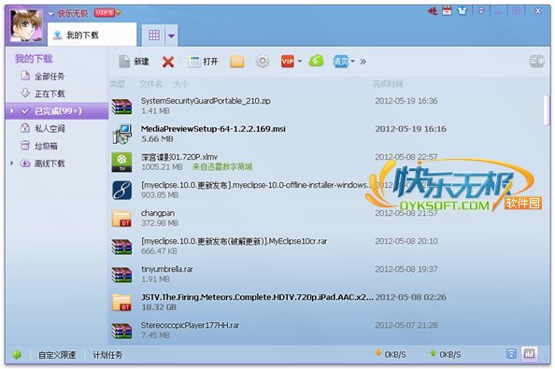Viewport: 555px width, 369px height.
Task: Click the gray button at toolbar far right
Action: click(x=536, y=62)
